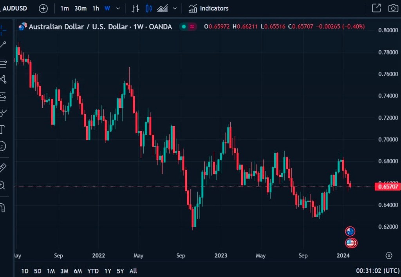The height and width of the screenshot is (277, 401).
Task: Open chart settings gear on time axis
Action: coord(389,255)
